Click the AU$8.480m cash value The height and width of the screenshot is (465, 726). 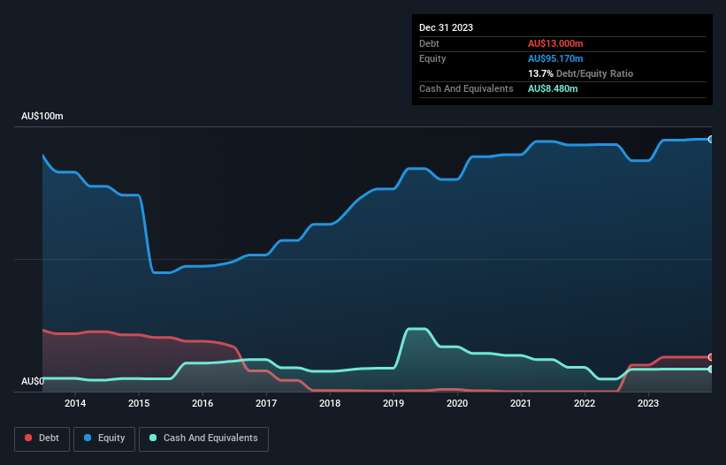point(553,88)
